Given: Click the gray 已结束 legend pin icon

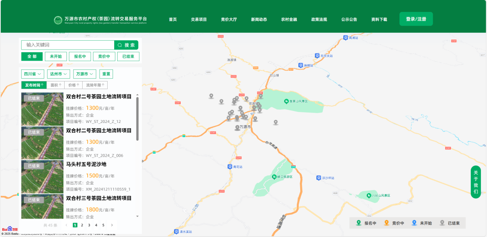Looking at the screenshot, I should [442, 223].
